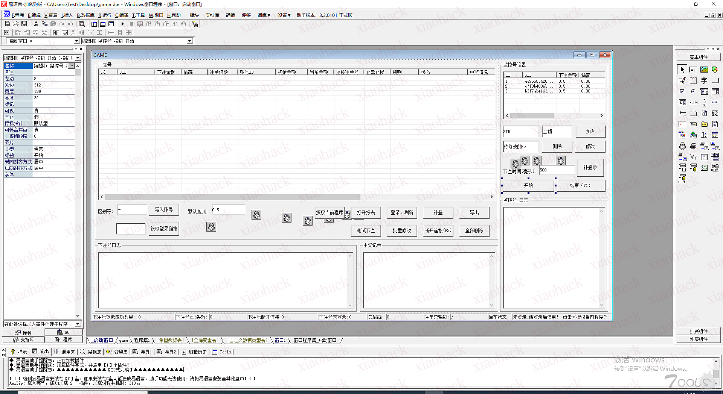Choose the arrow pointer tool in toolbox
Screen dimensions: 723x394
pyautogui.click(x=682, y=70)
